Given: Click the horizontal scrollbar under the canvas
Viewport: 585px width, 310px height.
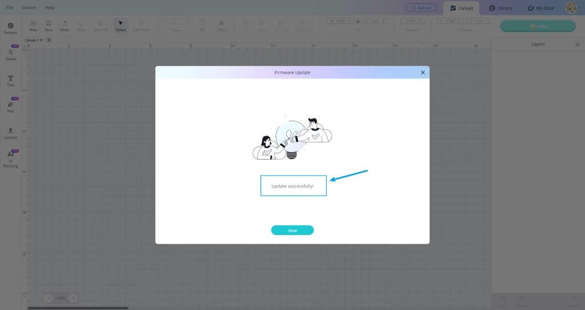Looking at the screenshot, I should tap(78, 308).
